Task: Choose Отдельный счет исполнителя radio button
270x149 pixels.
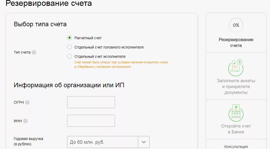Action: click(x=69, y=56)
